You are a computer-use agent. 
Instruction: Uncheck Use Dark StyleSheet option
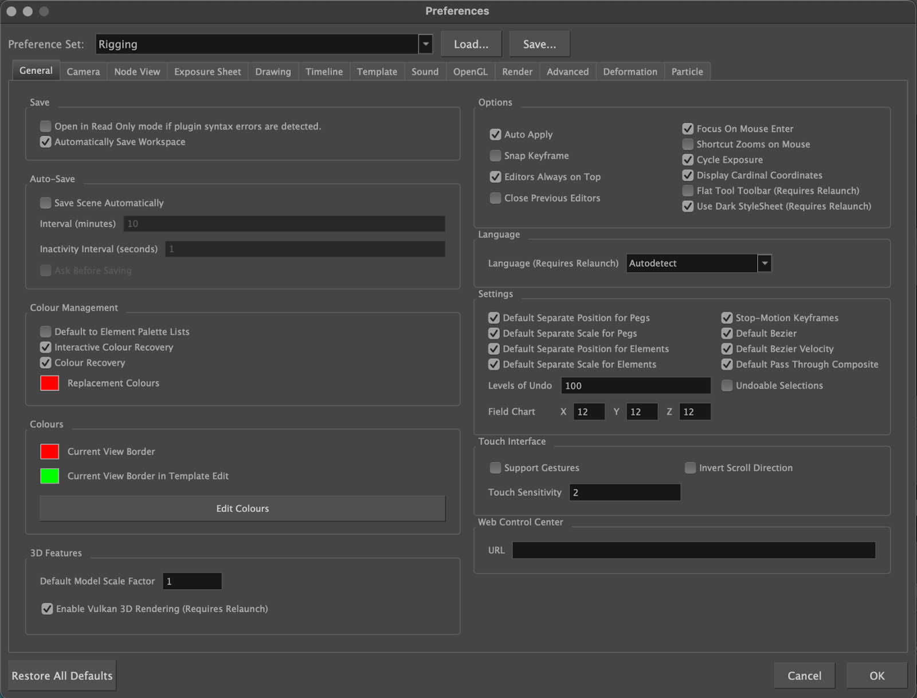pos(688,206)
